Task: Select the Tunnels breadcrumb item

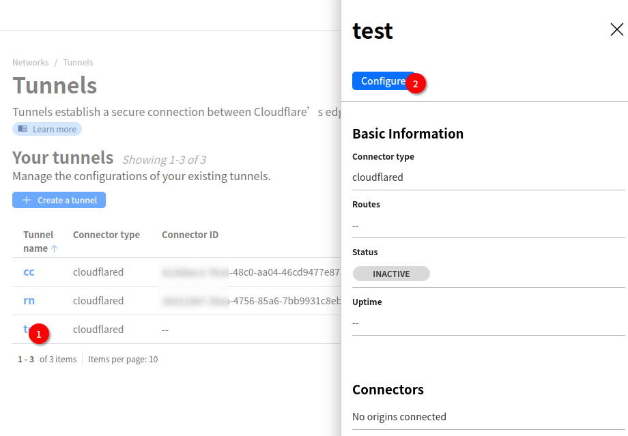Action: click(x=78, y=62)
